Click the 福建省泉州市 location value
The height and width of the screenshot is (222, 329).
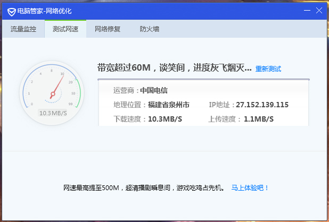click(x=168, y=105)
